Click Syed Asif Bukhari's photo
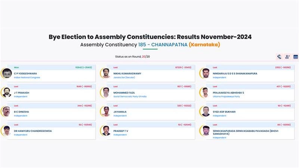 click(x=206, y=111)
